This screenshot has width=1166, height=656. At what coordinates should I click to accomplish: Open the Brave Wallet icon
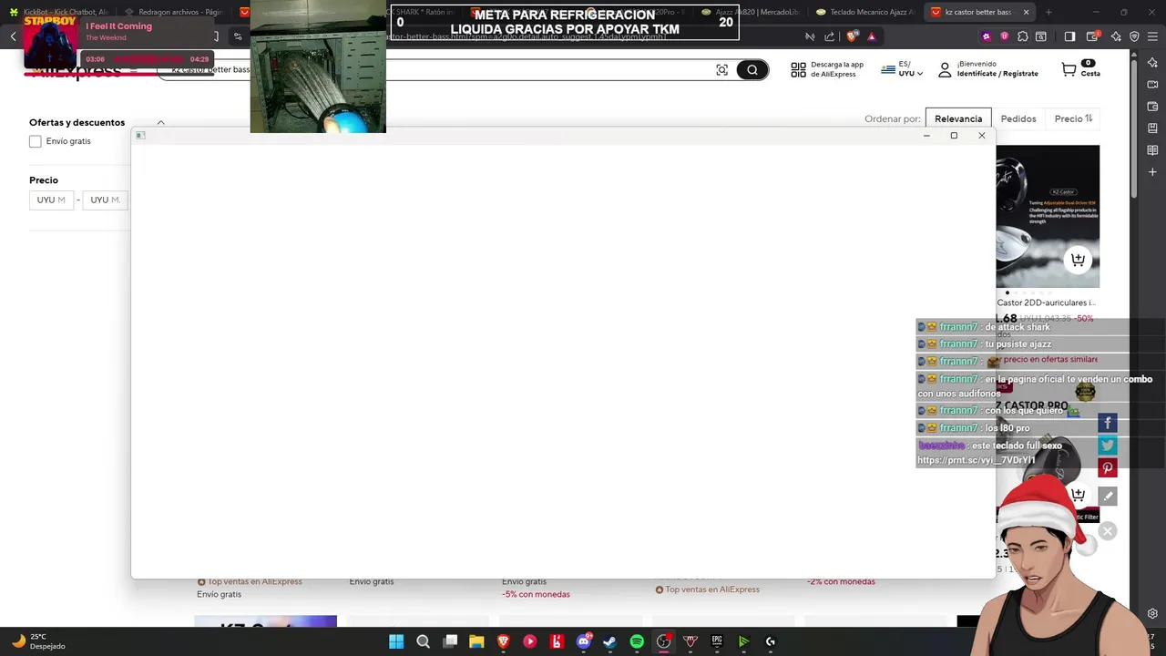point(1093,36)
